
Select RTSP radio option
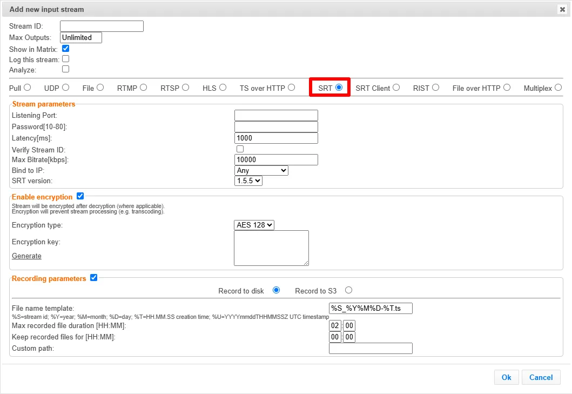pyautogui.click(x=186, y=88)
